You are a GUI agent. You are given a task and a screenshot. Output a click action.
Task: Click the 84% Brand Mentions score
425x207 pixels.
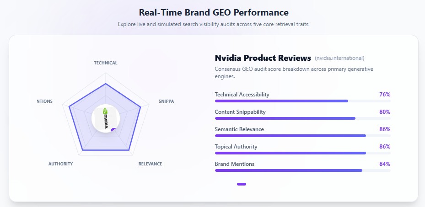(385, 164)
